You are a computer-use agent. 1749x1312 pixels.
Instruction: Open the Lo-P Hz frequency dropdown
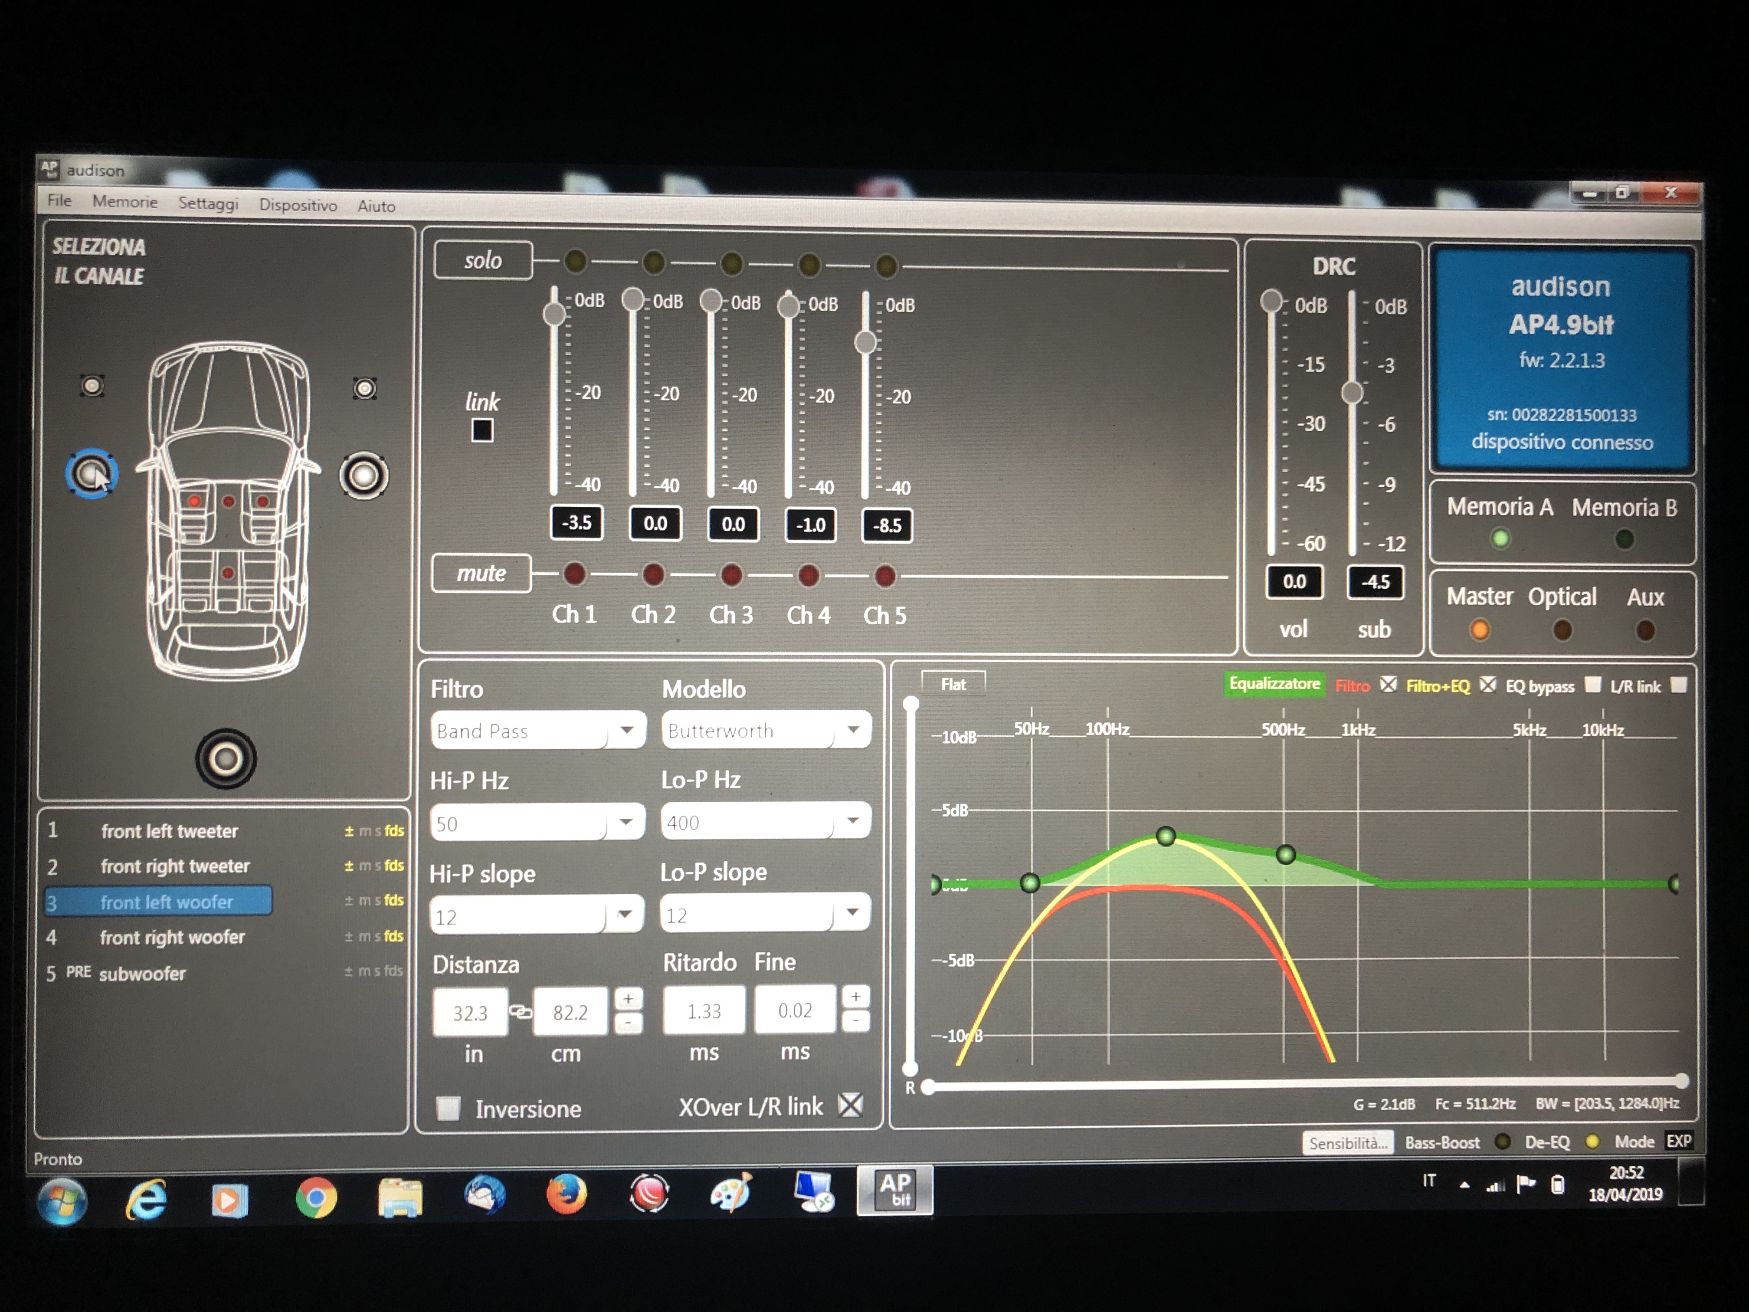765,821
